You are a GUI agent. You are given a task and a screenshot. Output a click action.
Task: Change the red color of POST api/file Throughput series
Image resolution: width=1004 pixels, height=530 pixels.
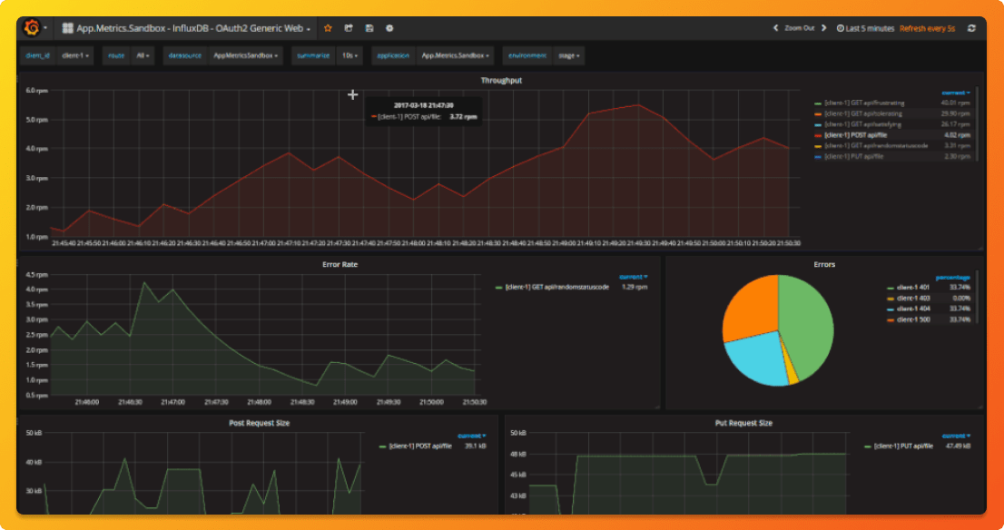(818, 136)
